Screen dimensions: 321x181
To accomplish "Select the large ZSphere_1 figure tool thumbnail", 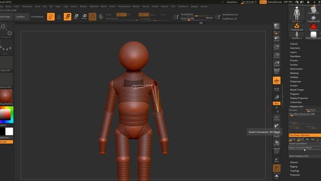I will tap(296, 15).
